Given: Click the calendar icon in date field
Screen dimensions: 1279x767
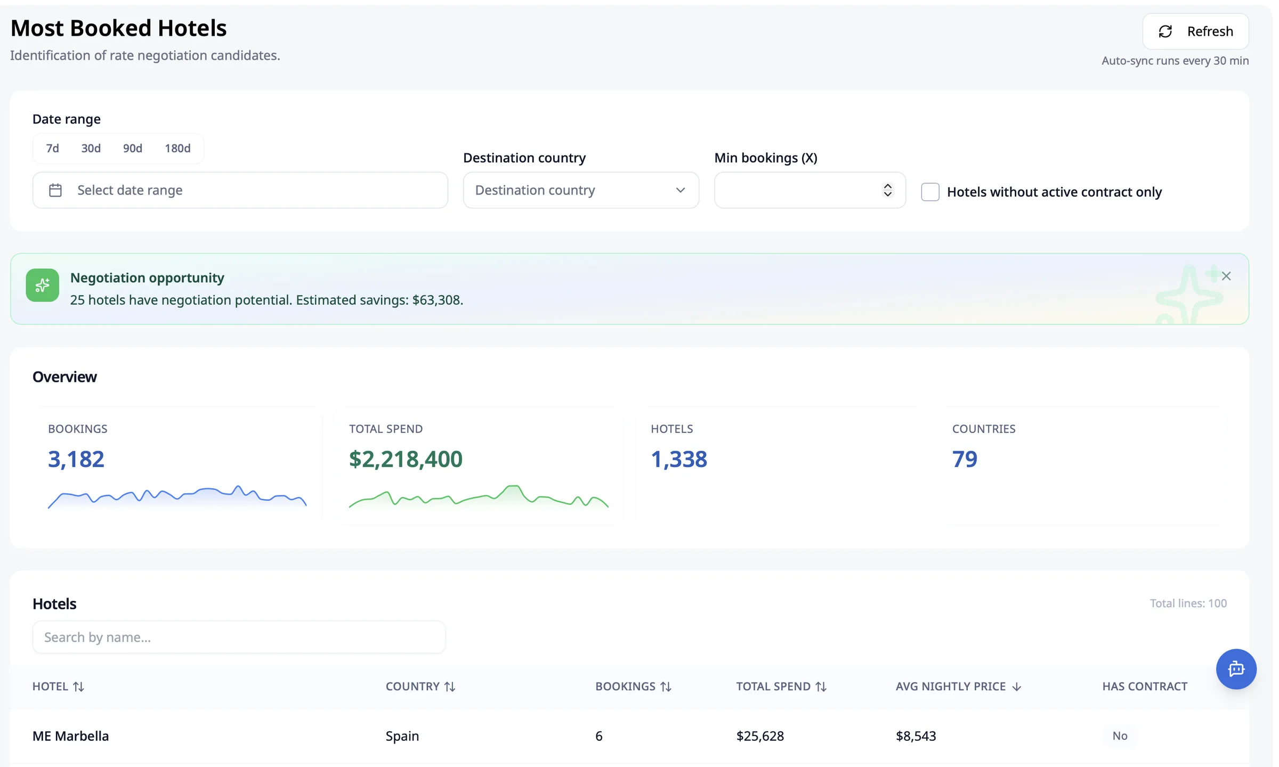Looking at the screenshot, I should 55,190.
